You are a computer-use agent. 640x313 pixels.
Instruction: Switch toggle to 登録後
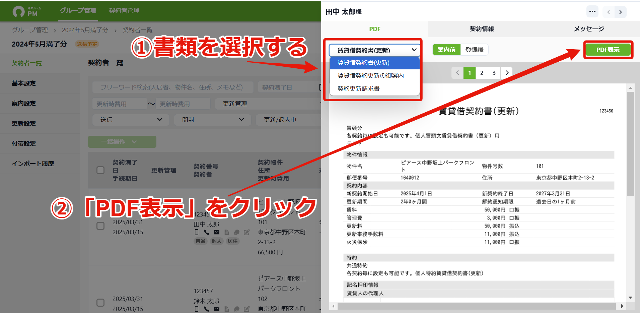[x=474, y=50]
